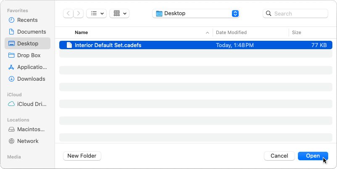Click the Cancel button
The image size is (337, 169).
[279, 156]
